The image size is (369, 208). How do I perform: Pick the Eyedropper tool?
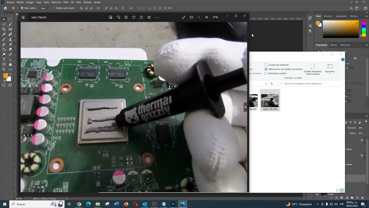(x=4, y=34)
